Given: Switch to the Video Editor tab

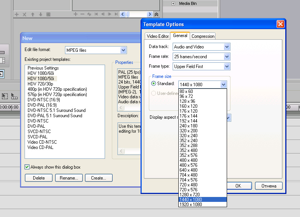Looking at the screenshot, I should [x=158, y=36].
